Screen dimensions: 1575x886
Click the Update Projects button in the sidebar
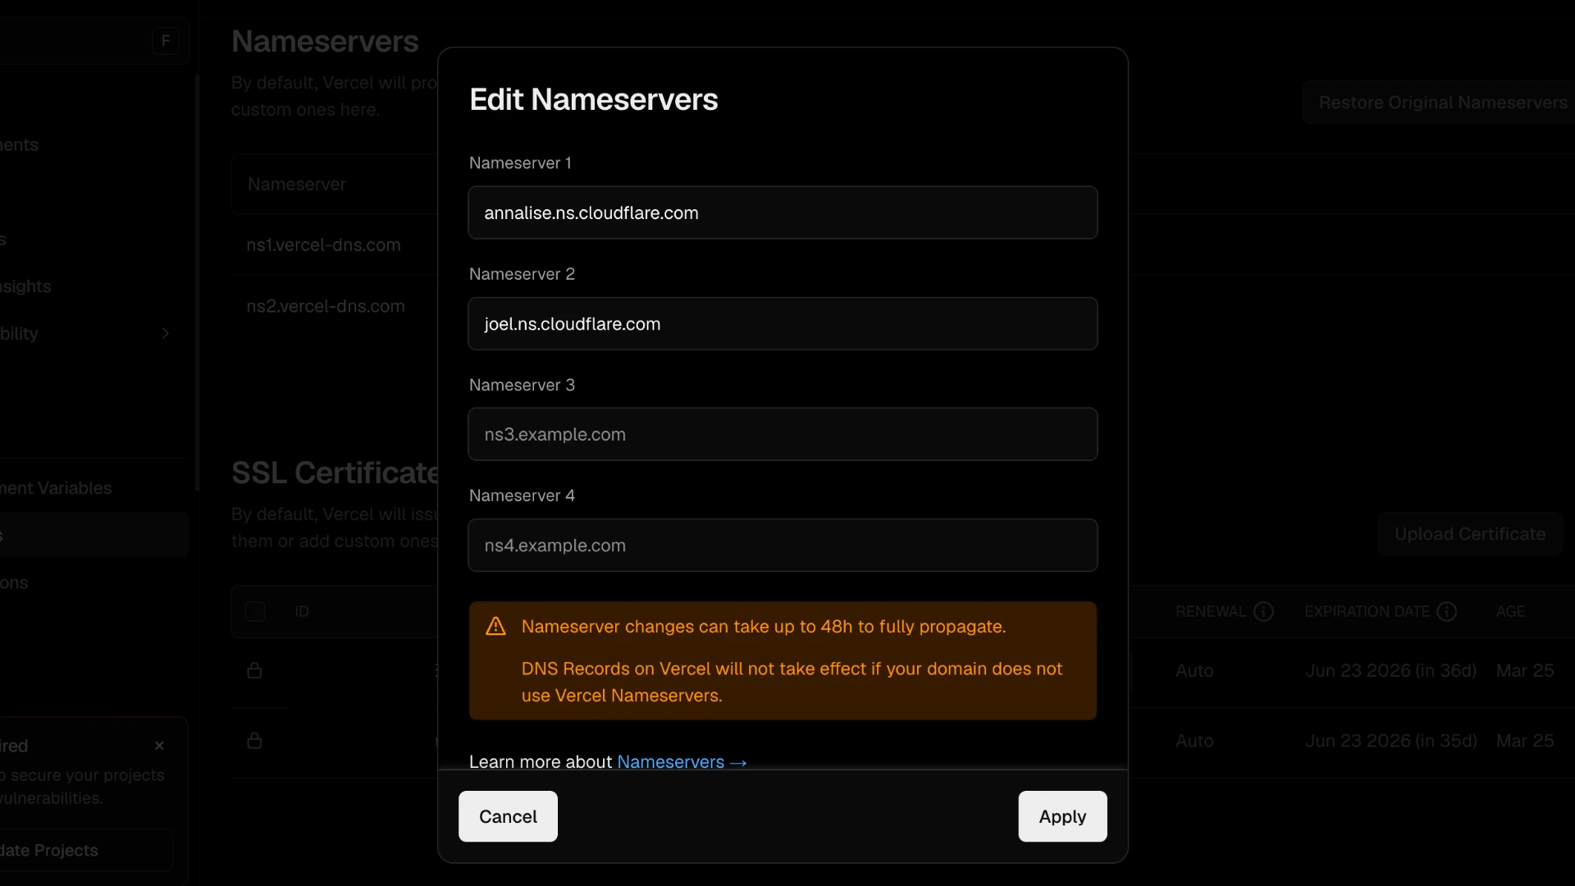[86, 851]
